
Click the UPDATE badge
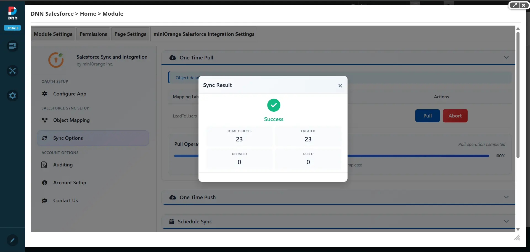pos(12,28)
